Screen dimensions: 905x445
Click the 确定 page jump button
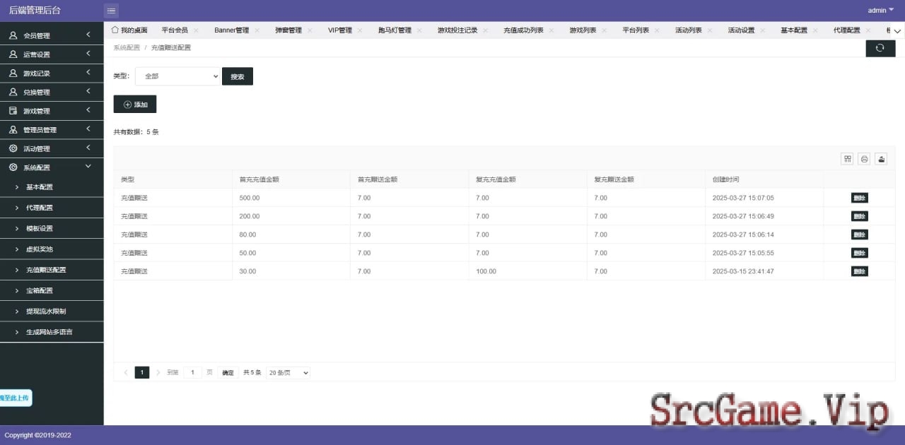click(x=228, y=372)
